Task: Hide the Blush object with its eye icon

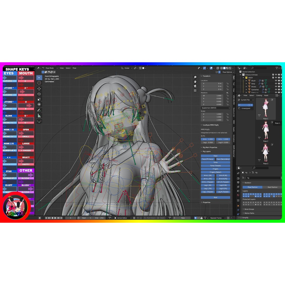Action: (x=276, y=81)
